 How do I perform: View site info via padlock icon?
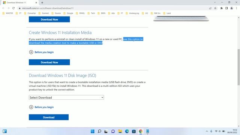(19, 8)
